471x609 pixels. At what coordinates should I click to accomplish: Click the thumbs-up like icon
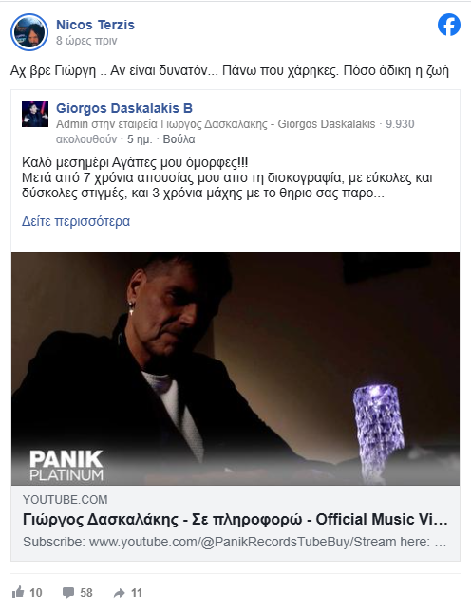pos(18,592)
